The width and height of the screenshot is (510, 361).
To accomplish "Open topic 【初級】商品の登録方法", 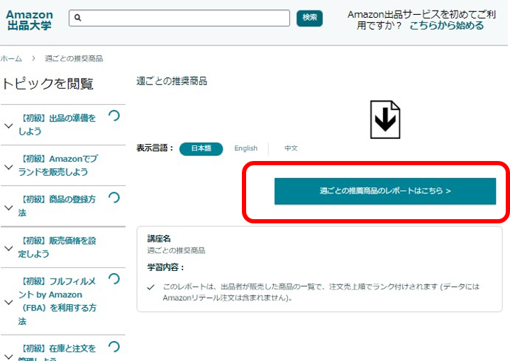I will [57, 206].
